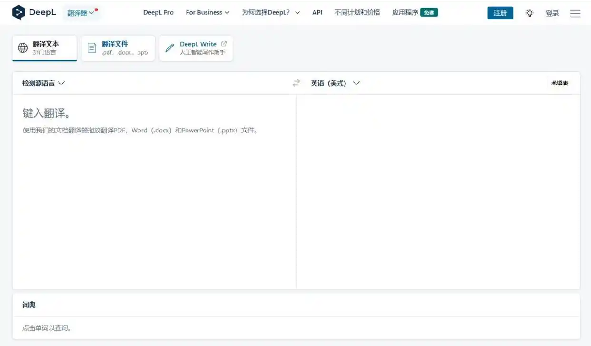Select the globe icon on 翻译文本 tab

[23, 47]
